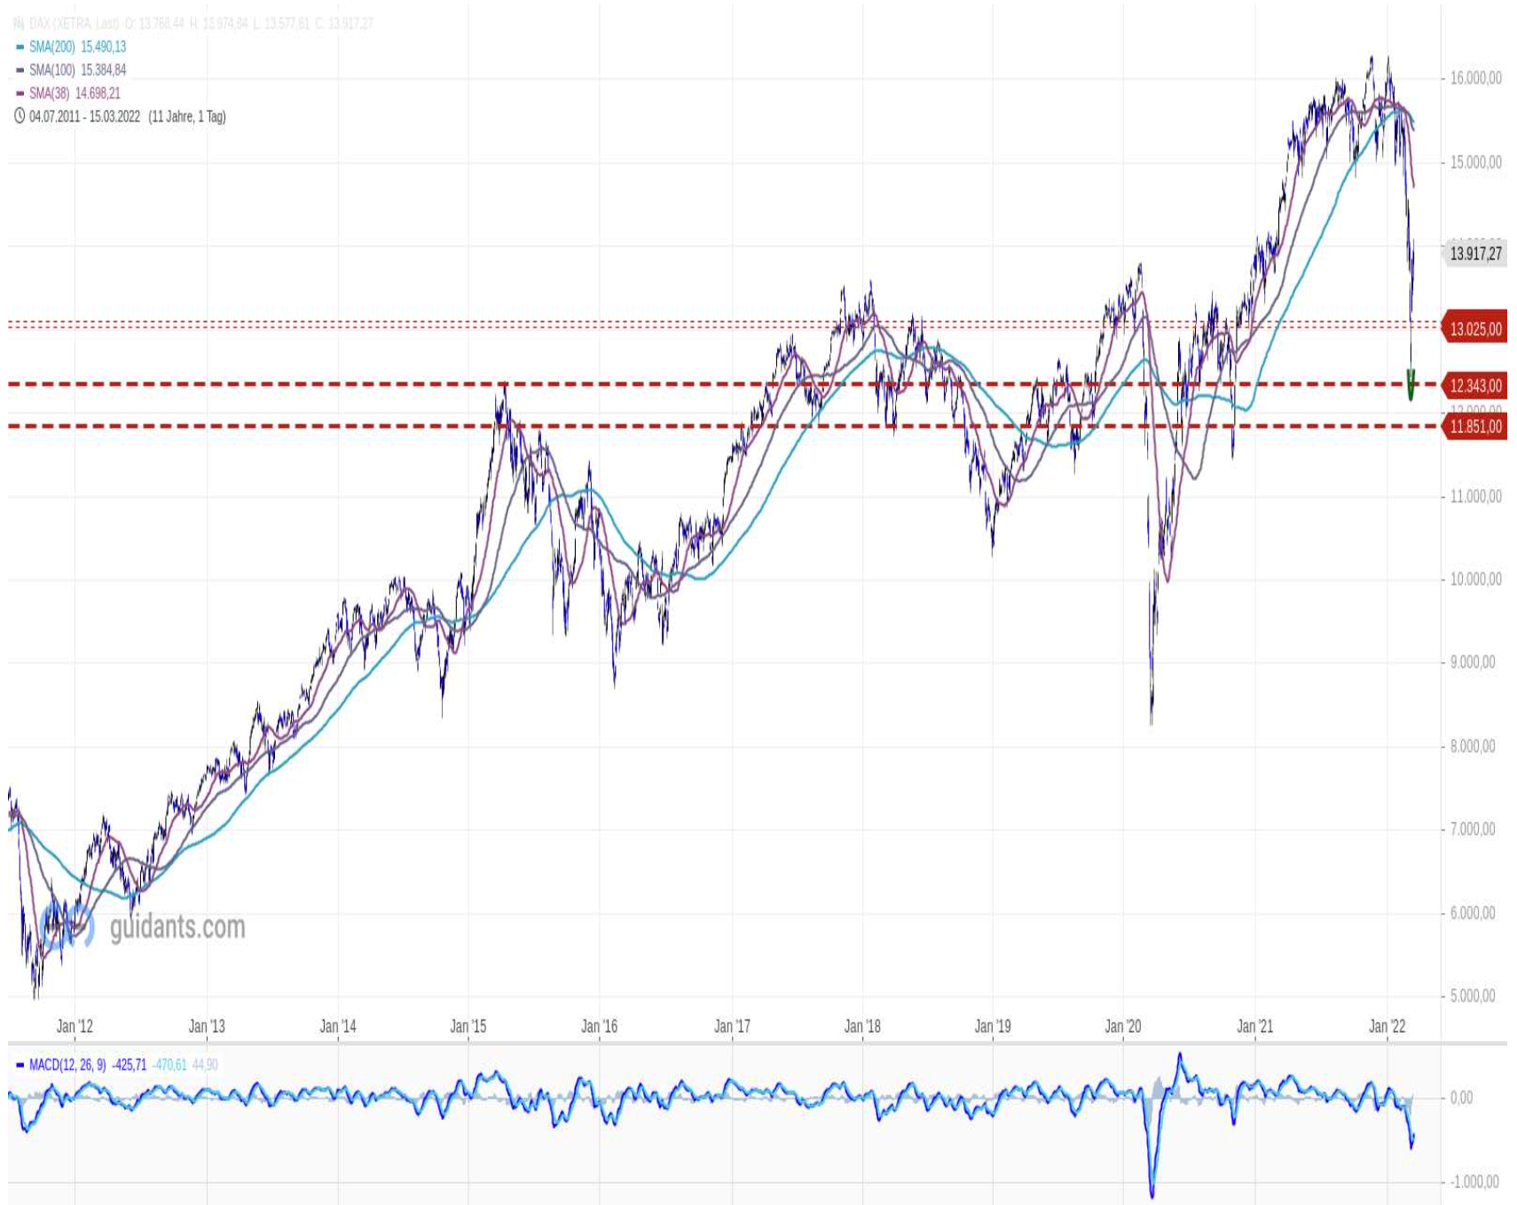
Task: Click the Jan '16 time axis label
Action: tap(600, 1027)
